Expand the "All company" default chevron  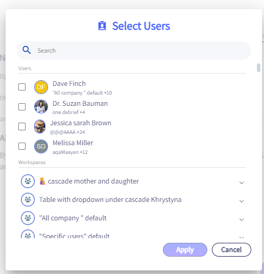tap(242, 219)
